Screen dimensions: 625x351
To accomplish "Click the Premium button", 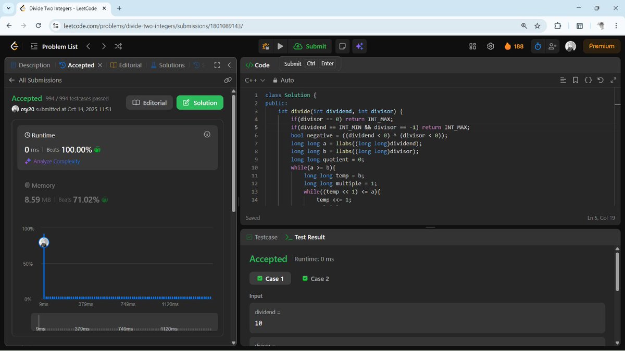I will (602, 46).
